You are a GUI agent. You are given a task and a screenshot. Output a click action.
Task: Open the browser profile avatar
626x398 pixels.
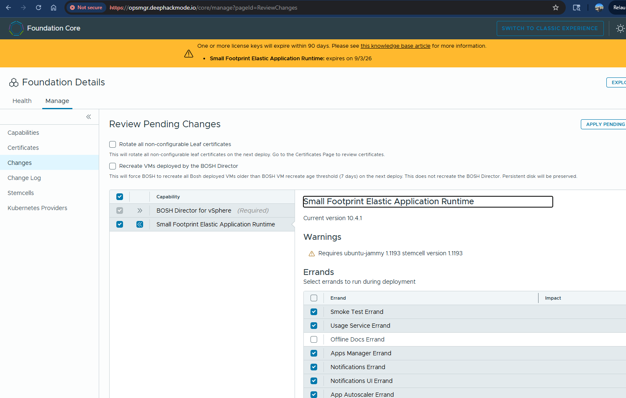(599, 8)
